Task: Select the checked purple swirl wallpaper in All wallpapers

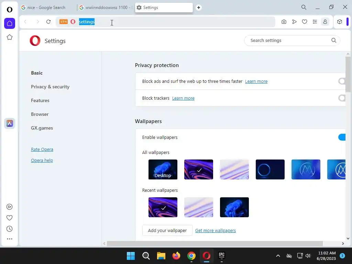Action: click(x=199, y=169)
